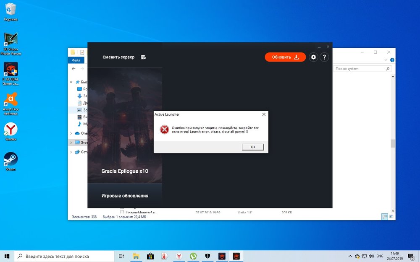
Task: Click blue help icon in Explorer window
Action: point(392,60)
